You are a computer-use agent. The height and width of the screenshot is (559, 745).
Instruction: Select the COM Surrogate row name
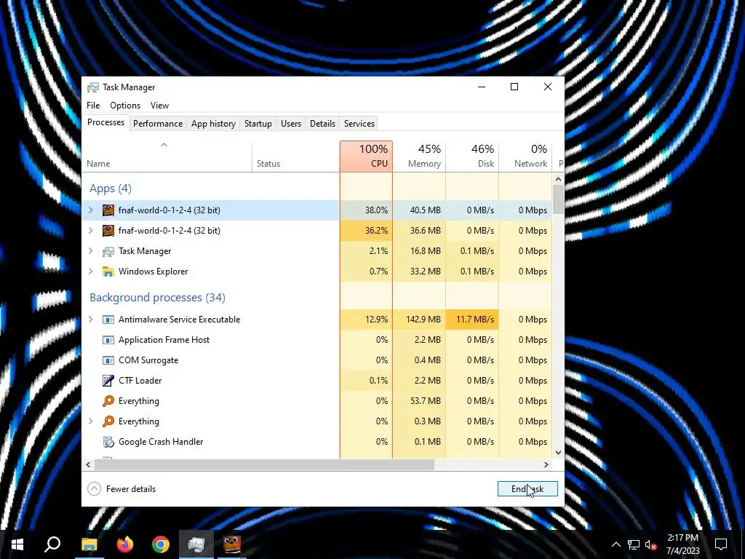pos(148,360)
